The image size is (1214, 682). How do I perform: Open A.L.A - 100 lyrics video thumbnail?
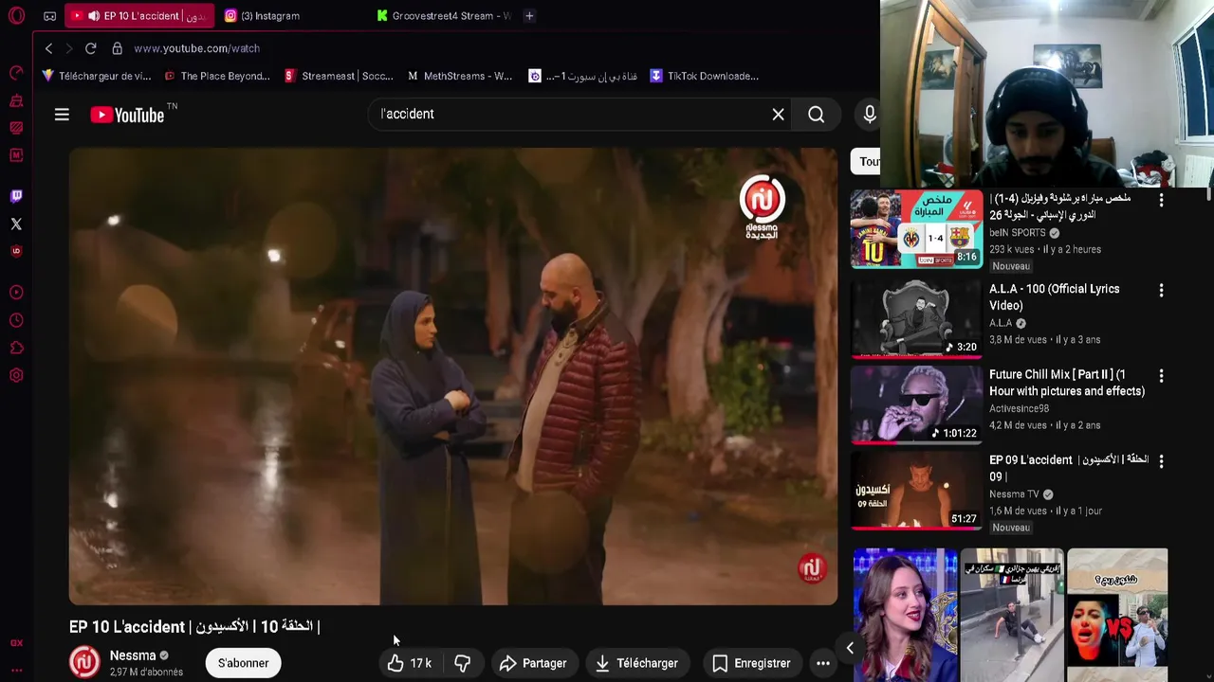(917, 318)
